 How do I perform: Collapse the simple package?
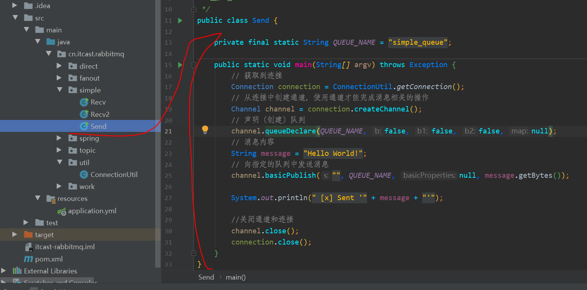coord(59,90)
